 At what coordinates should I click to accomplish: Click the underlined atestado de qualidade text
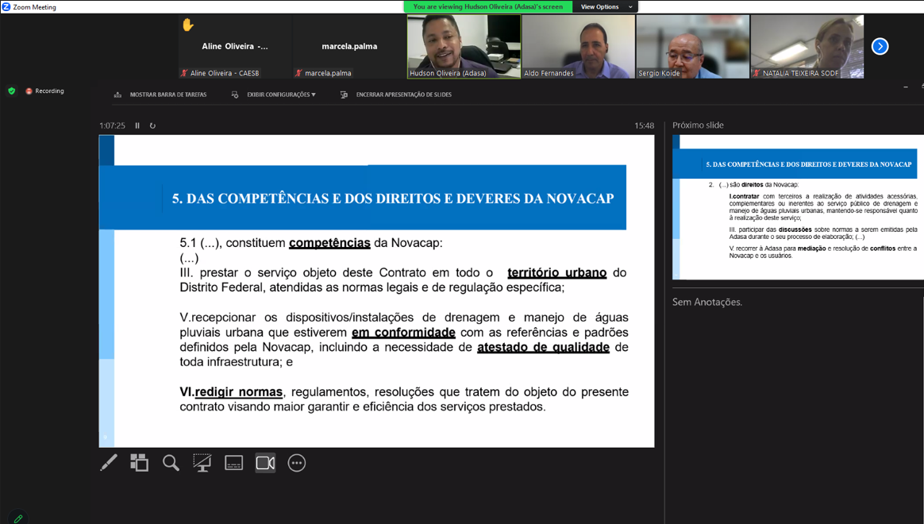click(543, 347)
